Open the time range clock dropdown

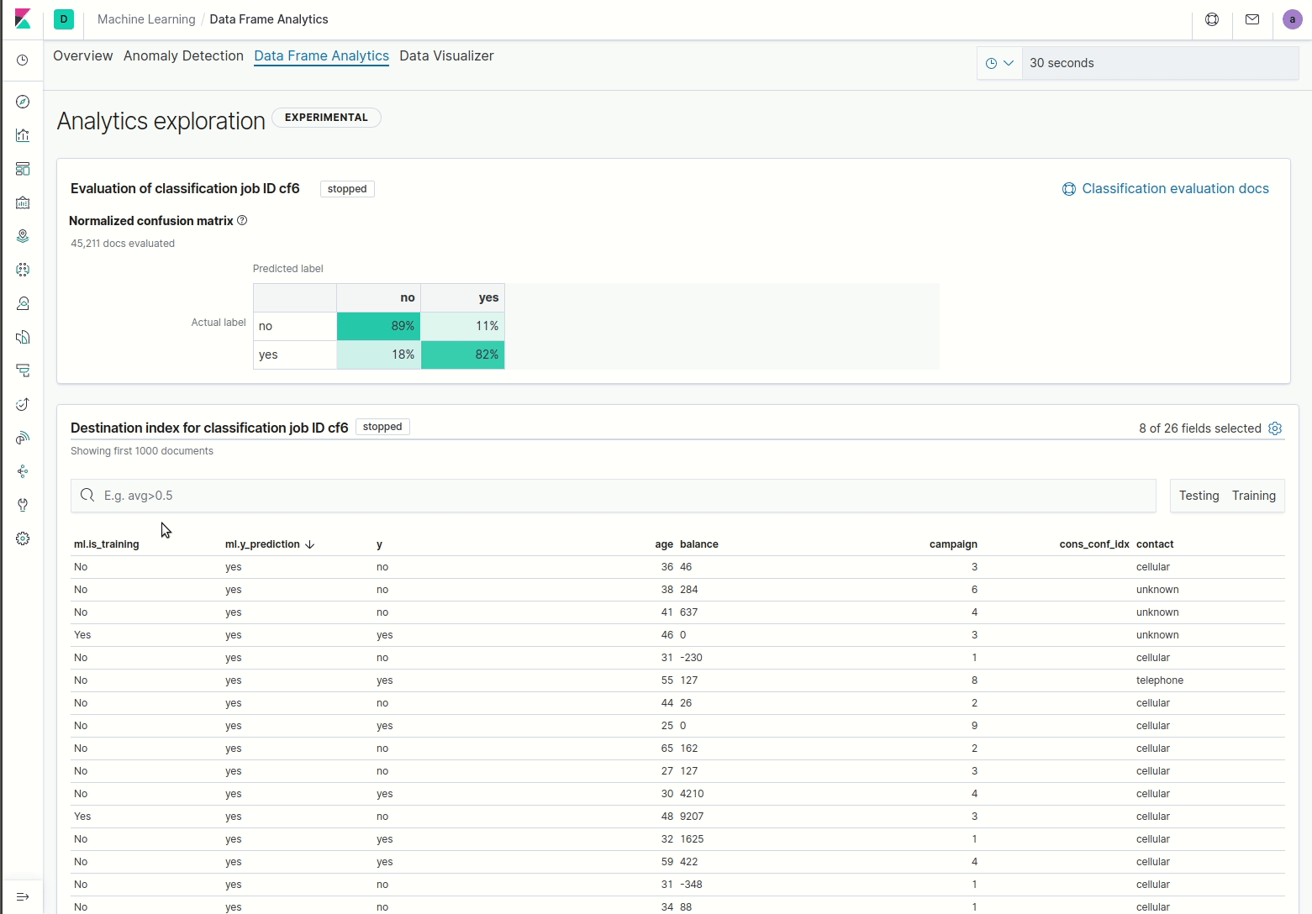[999, 62]
